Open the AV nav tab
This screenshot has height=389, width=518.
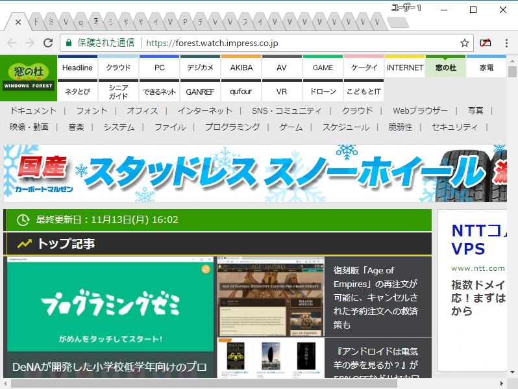(x=282, y=68)
